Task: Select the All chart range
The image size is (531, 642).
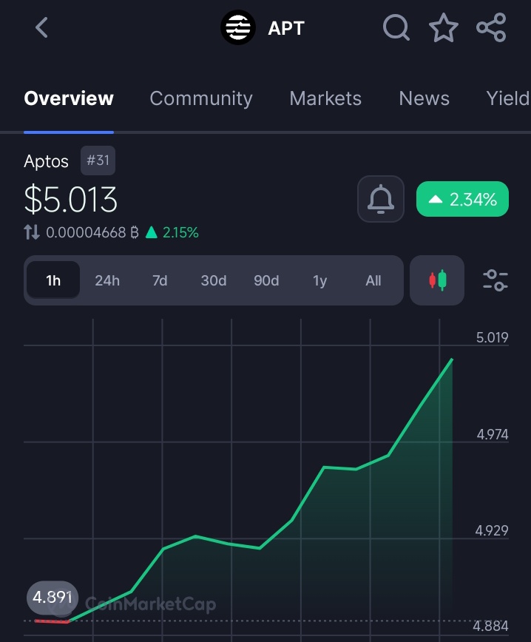Action: point(373,280)
